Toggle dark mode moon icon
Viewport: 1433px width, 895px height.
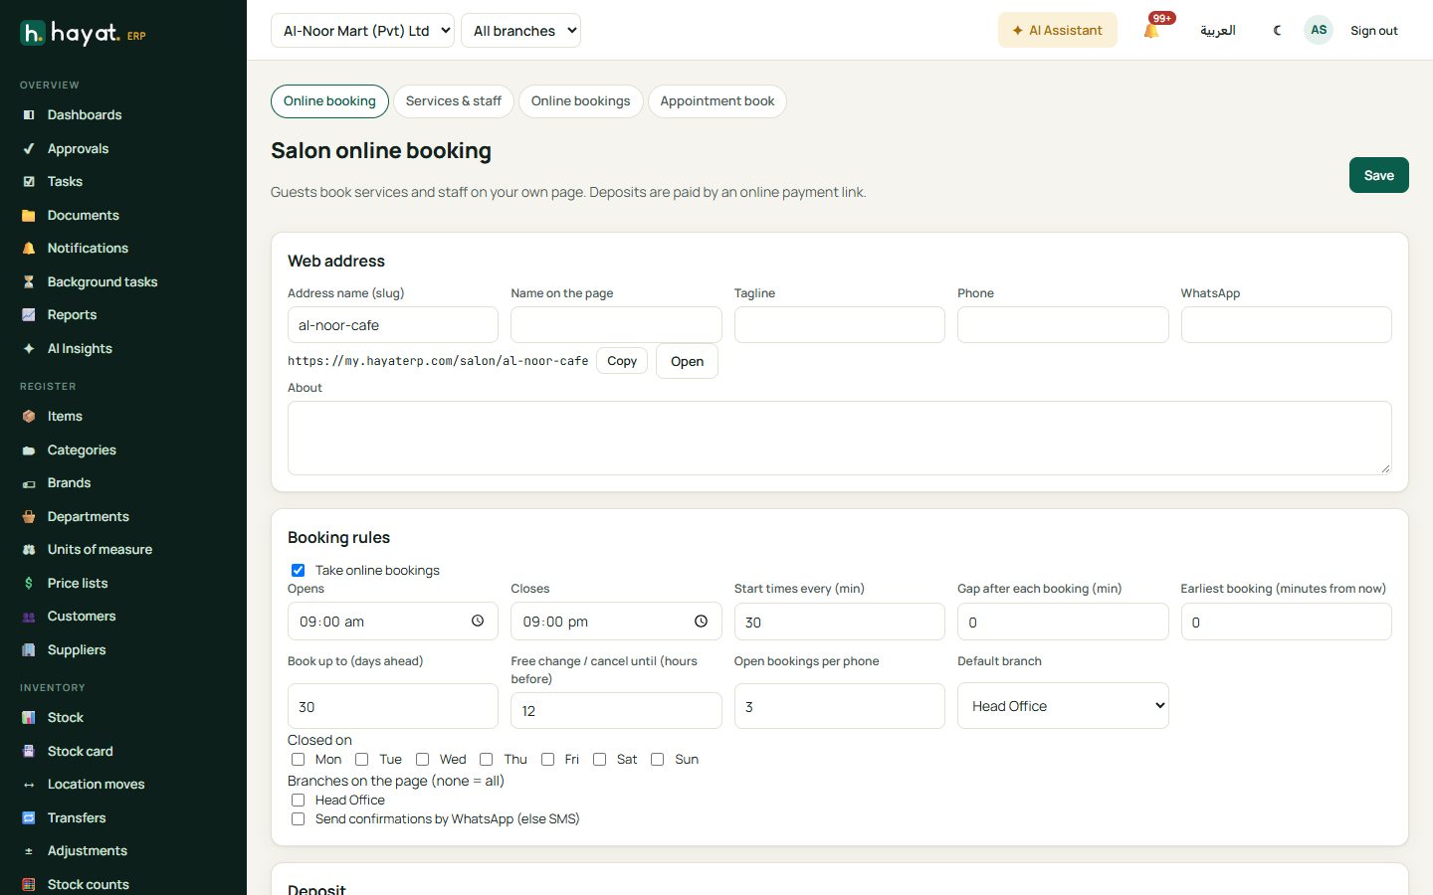pyautogui.click(x=1278, y=30)
